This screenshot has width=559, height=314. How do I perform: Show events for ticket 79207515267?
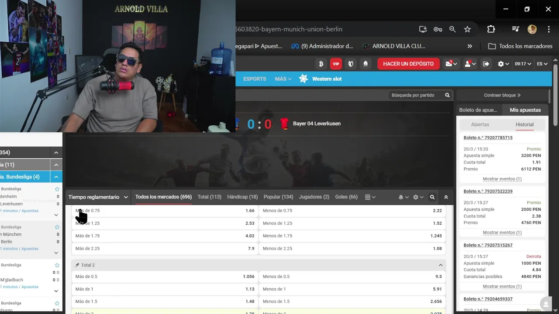502,287
